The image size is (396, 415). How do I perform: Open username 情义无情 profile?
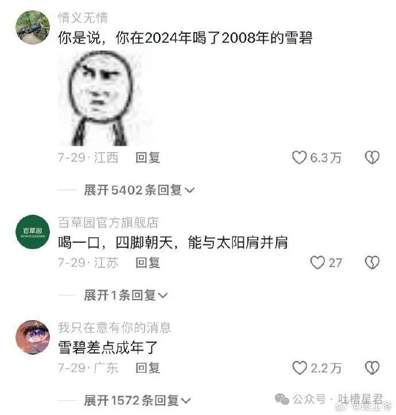pyautogui.click(x=83, y=18)
